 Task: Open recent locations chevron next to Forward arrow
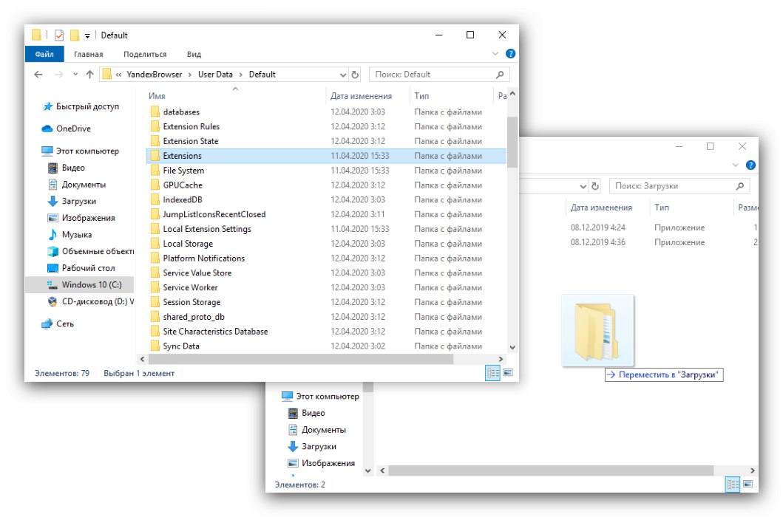75,75
